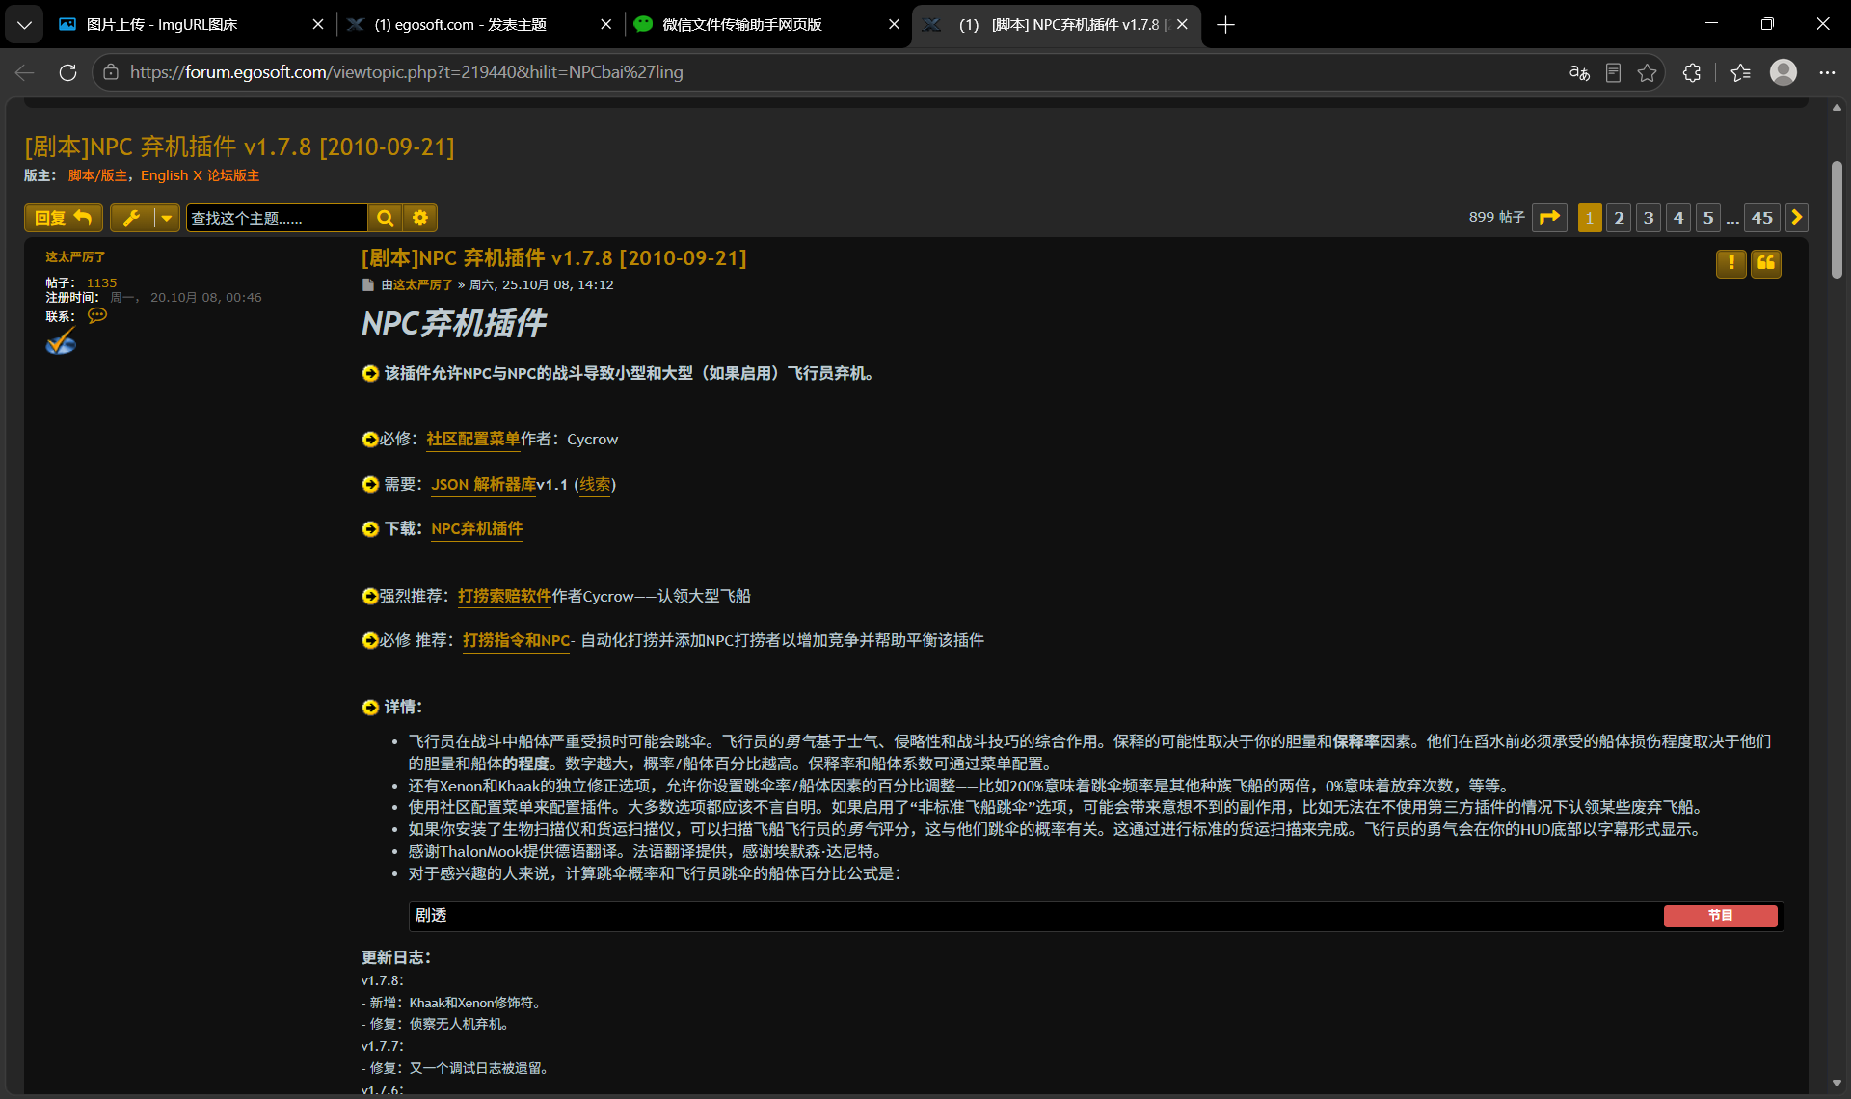Viewport: 1851px width, 1099px height.
Task: Open the 脚本/版主 moderator link
Action: (x=97, y=175)
